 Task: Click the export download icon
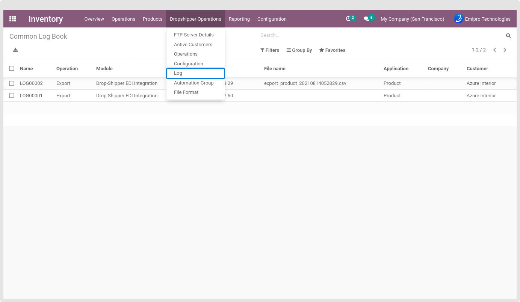[15, 50]
